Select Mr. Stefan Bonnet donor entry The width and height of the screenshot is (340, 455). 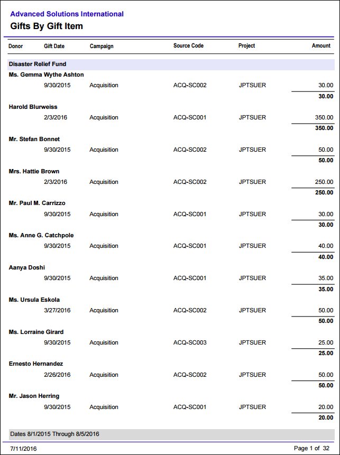pyautogui.click(x=34, y=139)
